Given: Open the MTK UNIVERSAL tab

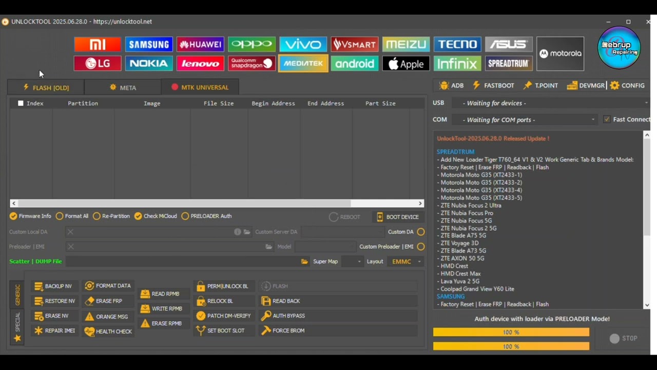Looking at the screenshot, I should (200, 87).
